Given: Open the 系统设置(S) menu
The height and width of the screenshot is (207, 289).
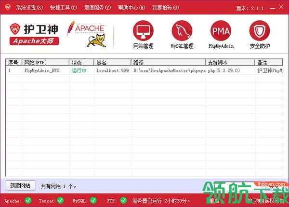Looking at the screenshot, I should [29, 8].
